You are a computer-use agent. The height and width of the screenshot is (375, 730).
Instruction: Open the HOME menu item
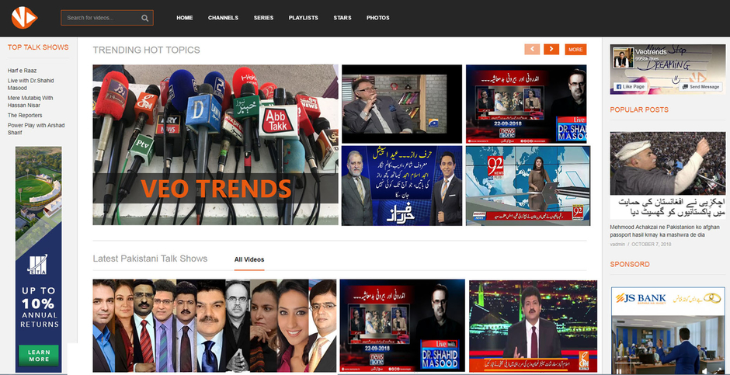(184, 18)
